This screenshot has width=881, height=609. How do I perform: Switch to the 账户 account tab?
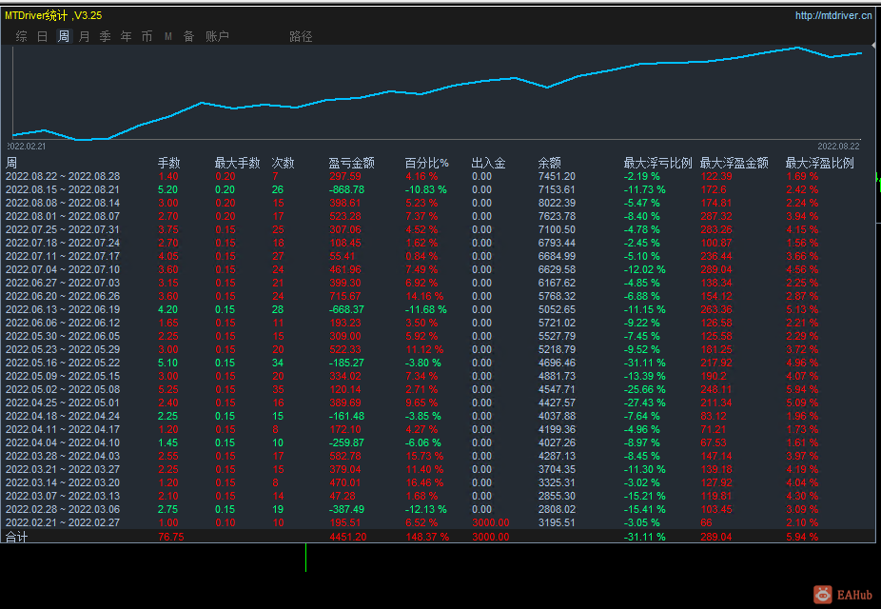coord(217,36)
